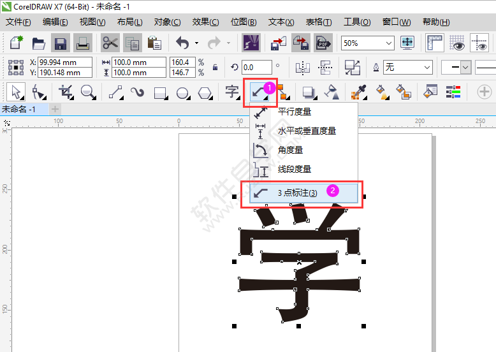Edit the vertical scale 146.7 percent
The width and height of the screenshot is (496, 352).
pyautogui.click(x=182, y=73)
